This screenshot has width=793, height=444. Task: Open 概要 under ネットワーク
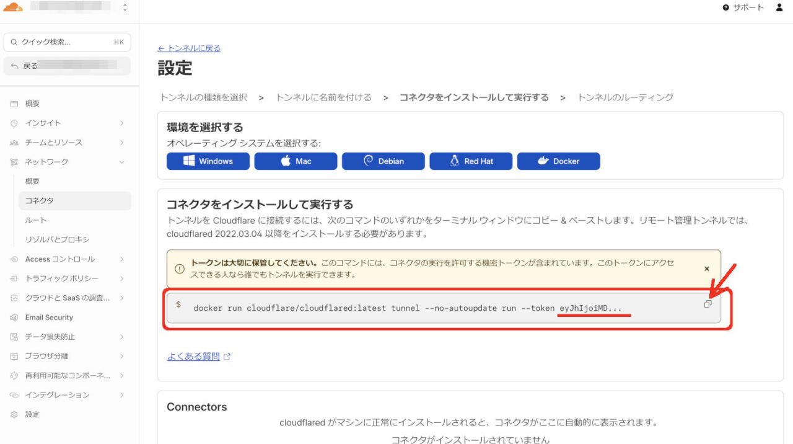pos(32,181)
